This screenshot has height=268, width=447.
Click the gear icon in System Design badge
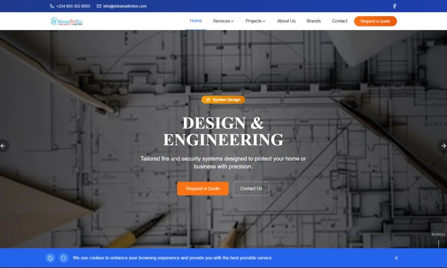(x=208, y=100)
